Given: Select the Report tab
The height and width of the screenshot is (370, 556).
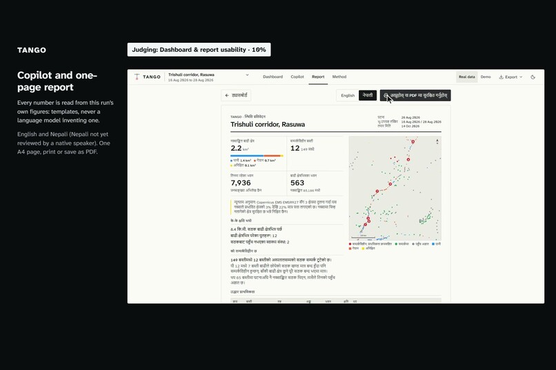Looking at the screenshot, I should click(x=318, y=76).
